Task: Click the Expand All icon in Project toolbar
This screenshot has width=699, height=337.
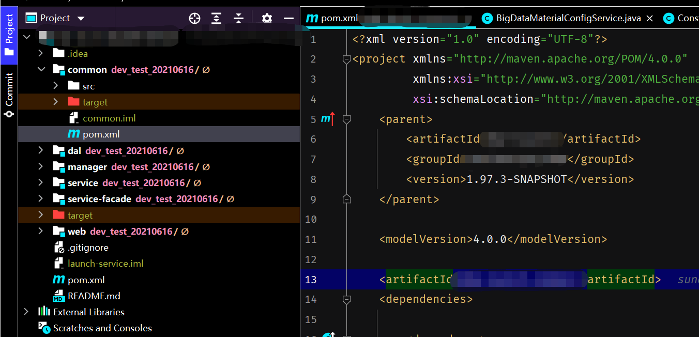Action: point(216,18)
